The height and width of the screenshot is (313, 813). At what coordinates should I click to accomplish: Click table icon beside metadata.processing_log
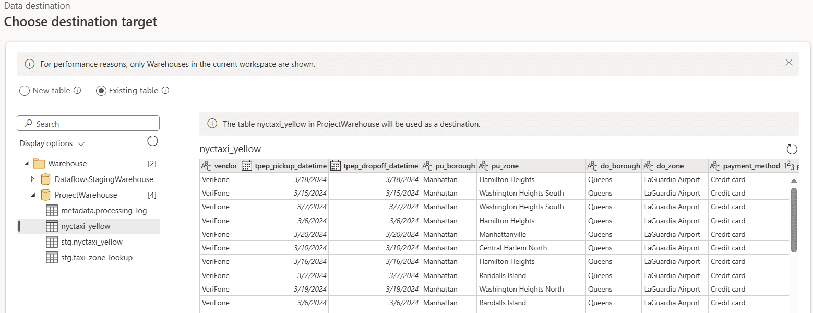coord(52,211)
